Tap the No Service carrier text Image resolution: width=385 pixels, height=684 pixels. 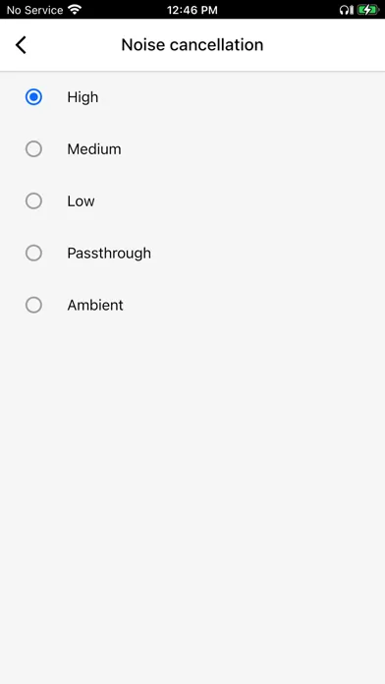pos(35,10)
